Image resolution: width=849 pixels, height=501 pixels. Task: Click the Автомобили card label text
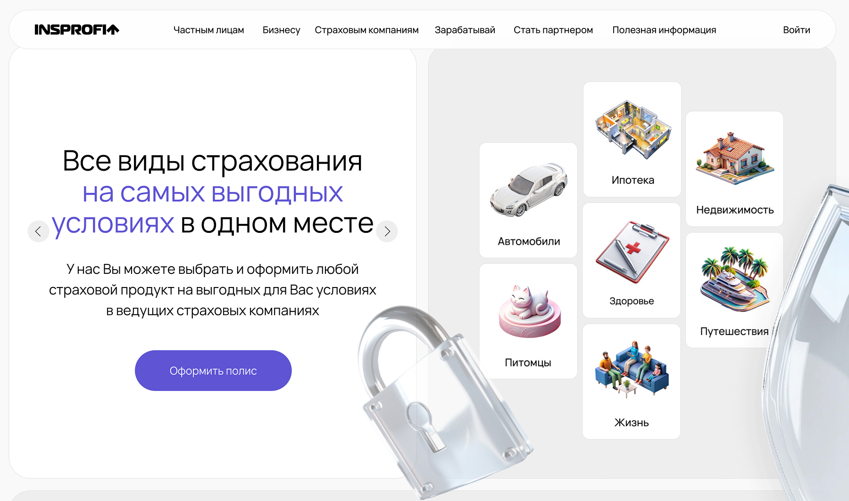pos(529,241)
